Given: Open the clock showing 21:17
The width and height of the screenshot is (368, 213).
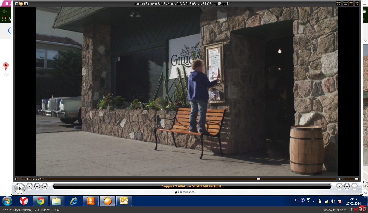Looking at the screenshot, I should 353,201.
